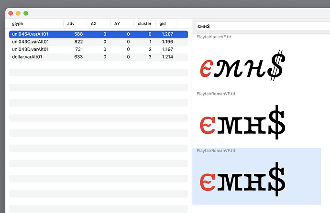Screen dimensions: 330x213
Task: Sort by the glyph column header
Action: click(x=18, y=23)
